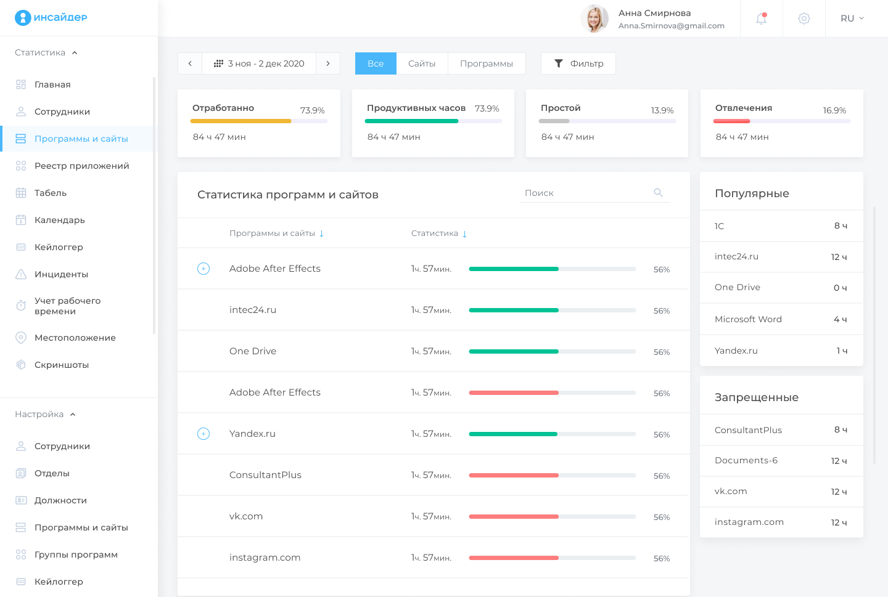The height and width of the screenshot is (597, 888).
Task: Click the Должности ID card icon
Action: 21,500
